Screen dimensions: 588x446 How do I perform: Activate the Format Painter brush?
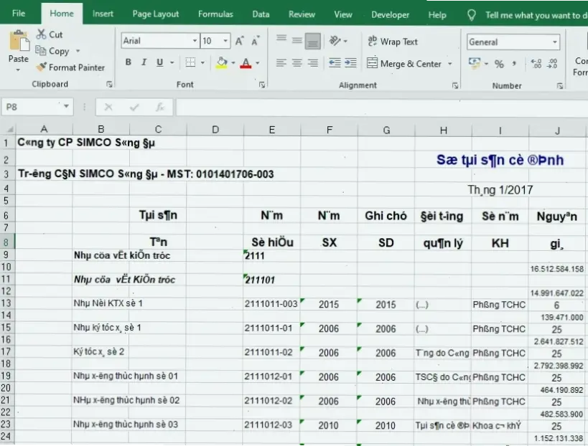tap(42, 67)
